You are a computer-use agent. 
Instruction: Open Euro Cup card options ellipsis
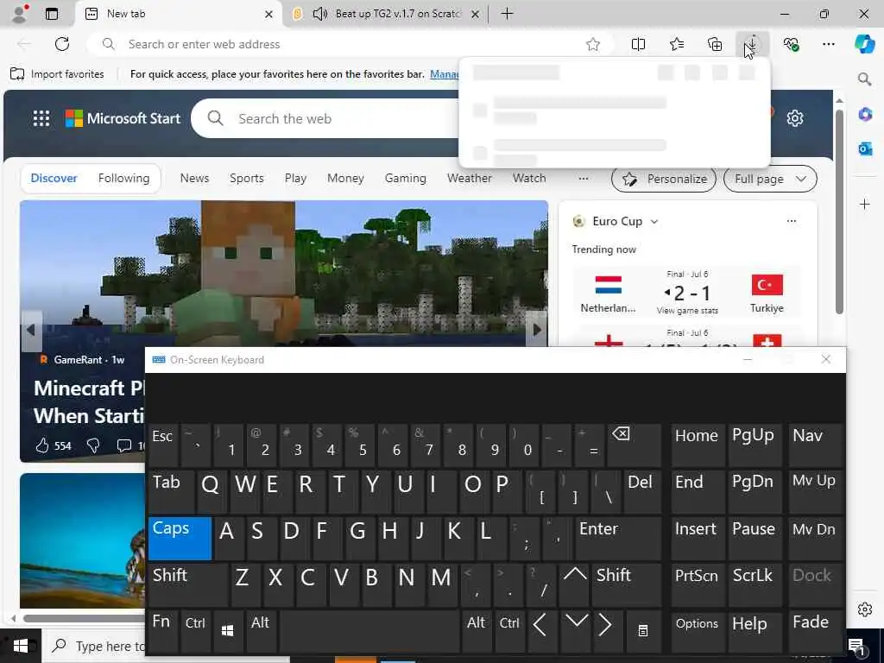792,221
